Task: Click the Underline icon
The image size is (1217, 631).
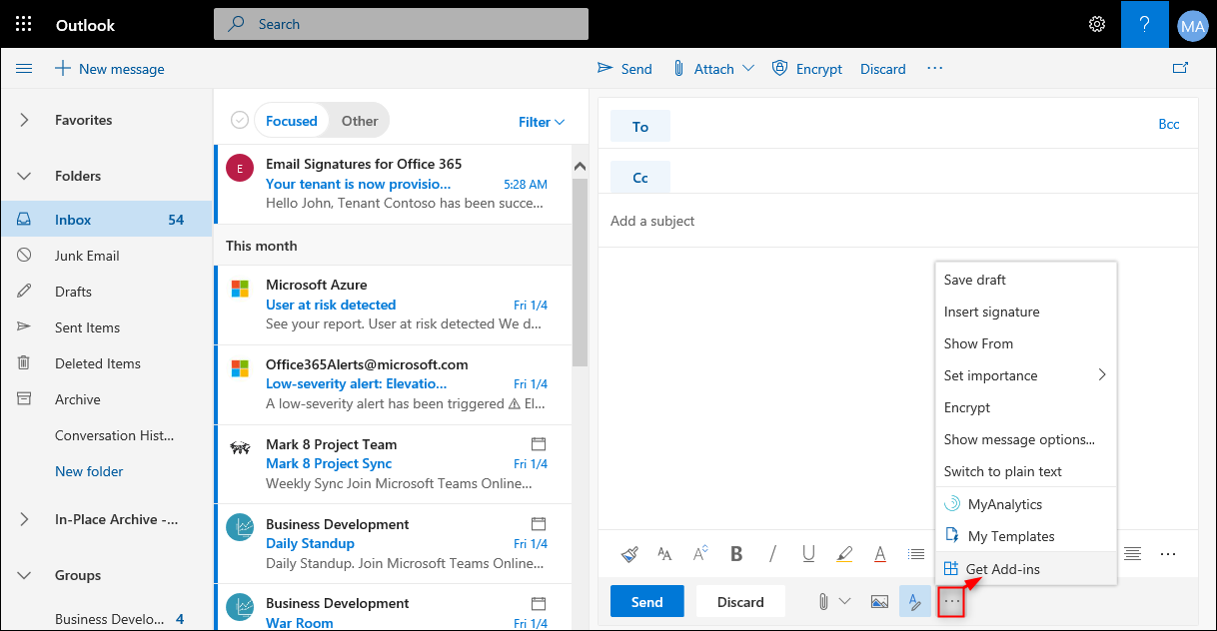Action: [808, 553]
